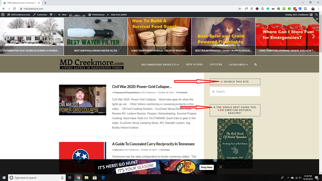Open Edge browser from taskbar
Image resolution: width=322 pixels, height=181 pixels.
[103, 178]
